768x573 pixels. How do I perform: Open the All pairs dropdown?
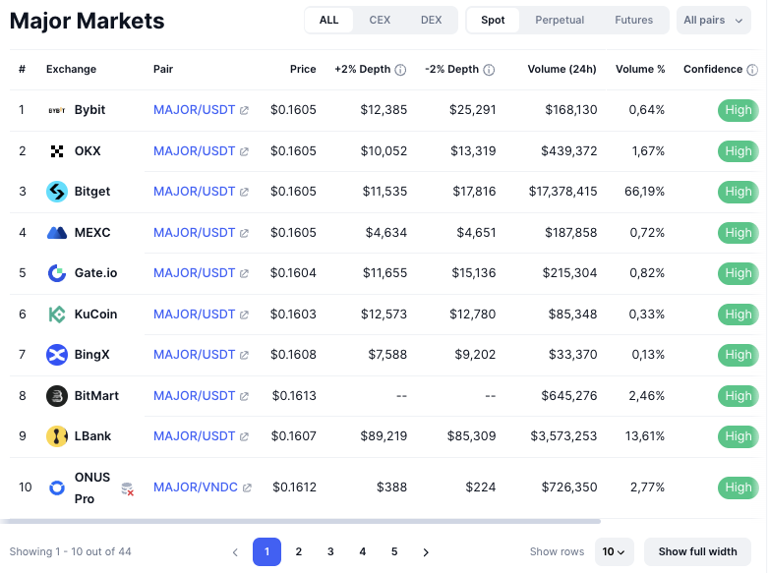pos(714,20)
